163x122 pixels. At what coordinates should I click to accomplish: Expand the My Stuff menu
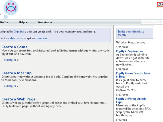tap(4, 22)
